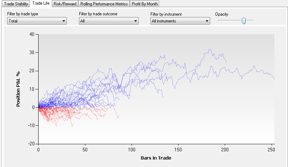The height and width of the screenshot is (167, 288).
Task: Click the 40 tick label on the Y axis
Action: pos(31,35)
